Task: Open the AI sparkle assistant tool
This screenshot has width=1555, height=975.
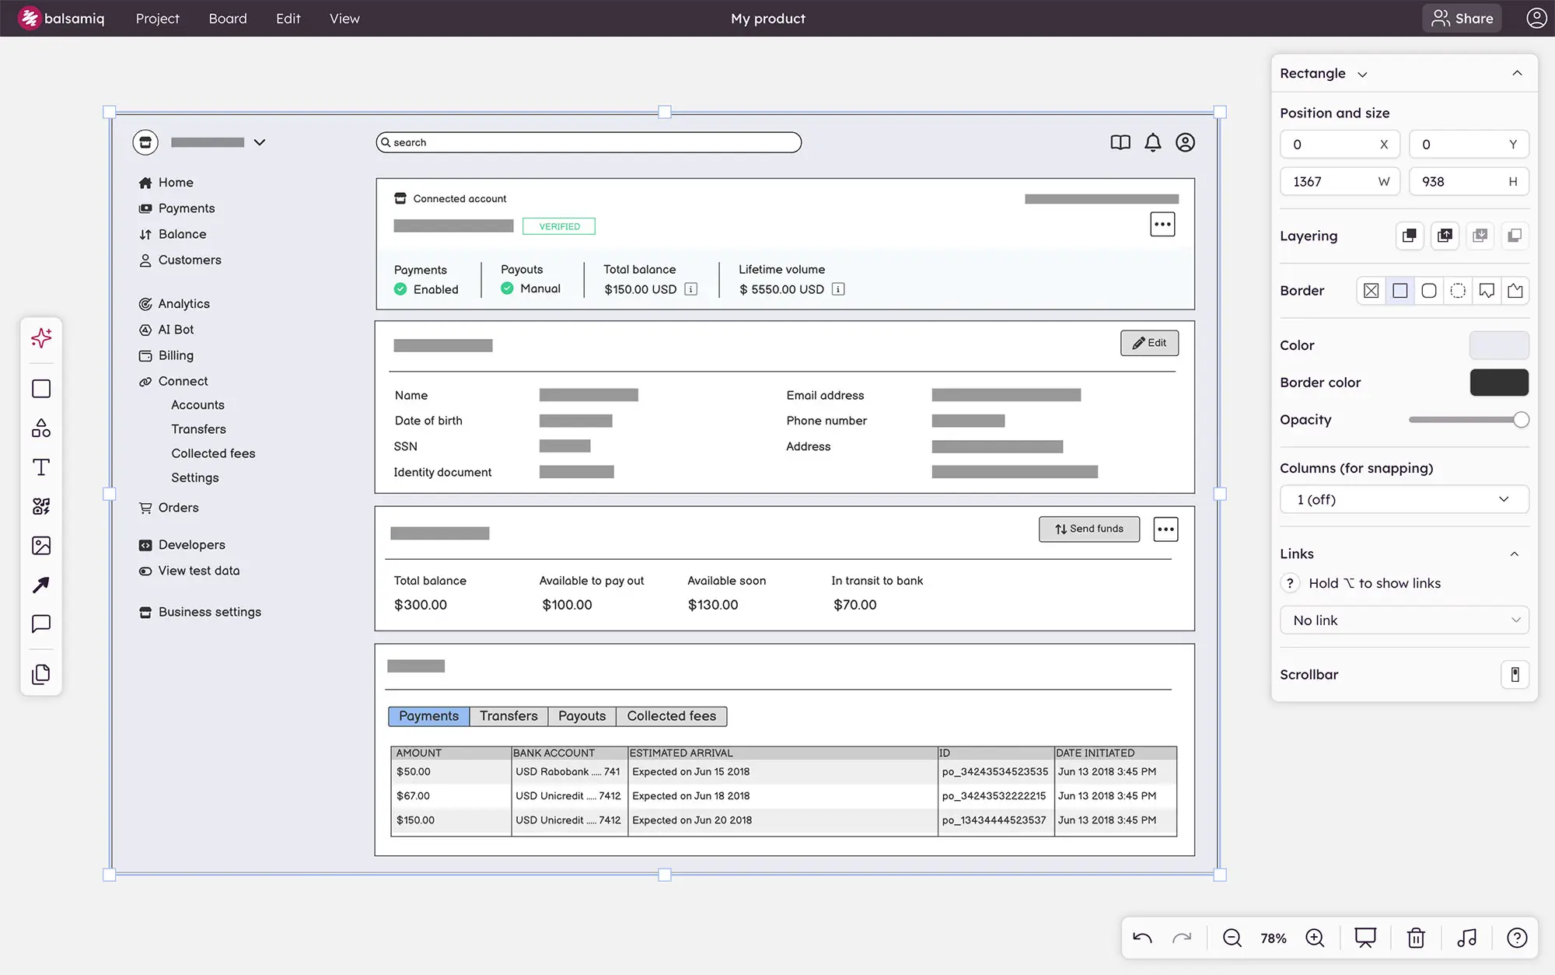Action: point(41,337)
